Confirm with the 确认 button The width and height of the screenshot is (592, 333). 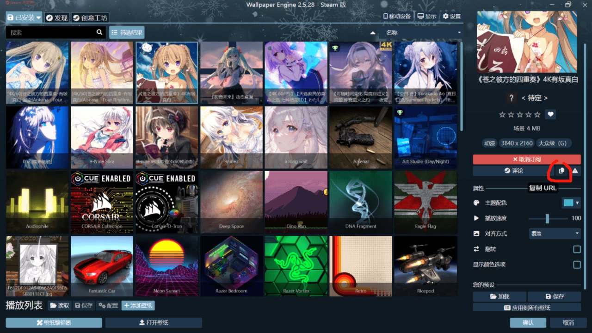tap(528, 323)
